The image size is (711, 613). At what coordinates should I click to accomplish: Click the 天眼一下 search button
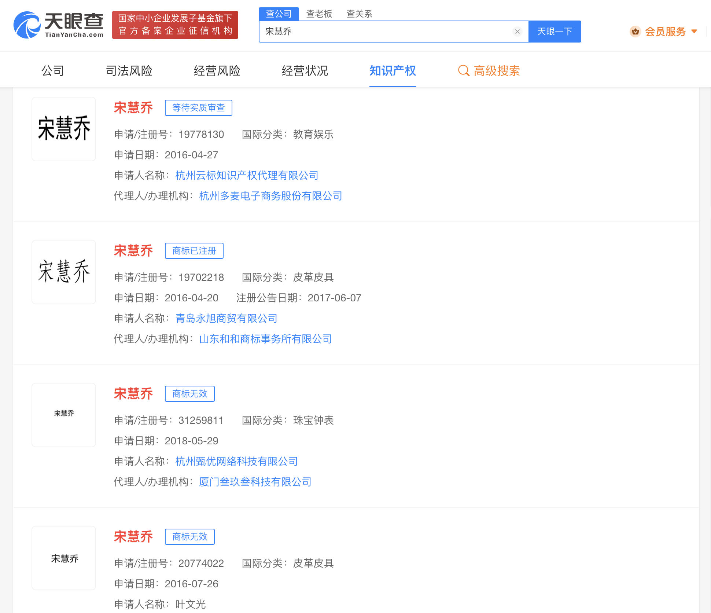point(555,32)
